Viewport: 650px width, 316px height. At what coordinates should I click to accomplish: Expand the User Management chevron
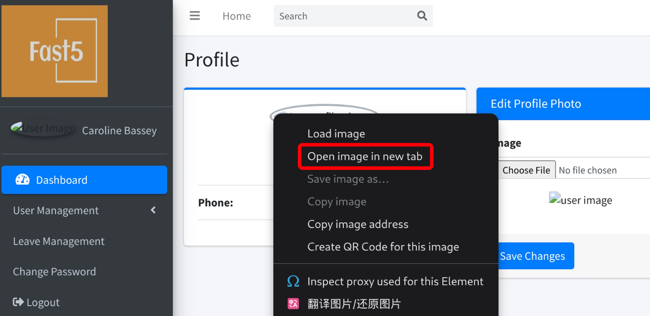tap(153, 210)
